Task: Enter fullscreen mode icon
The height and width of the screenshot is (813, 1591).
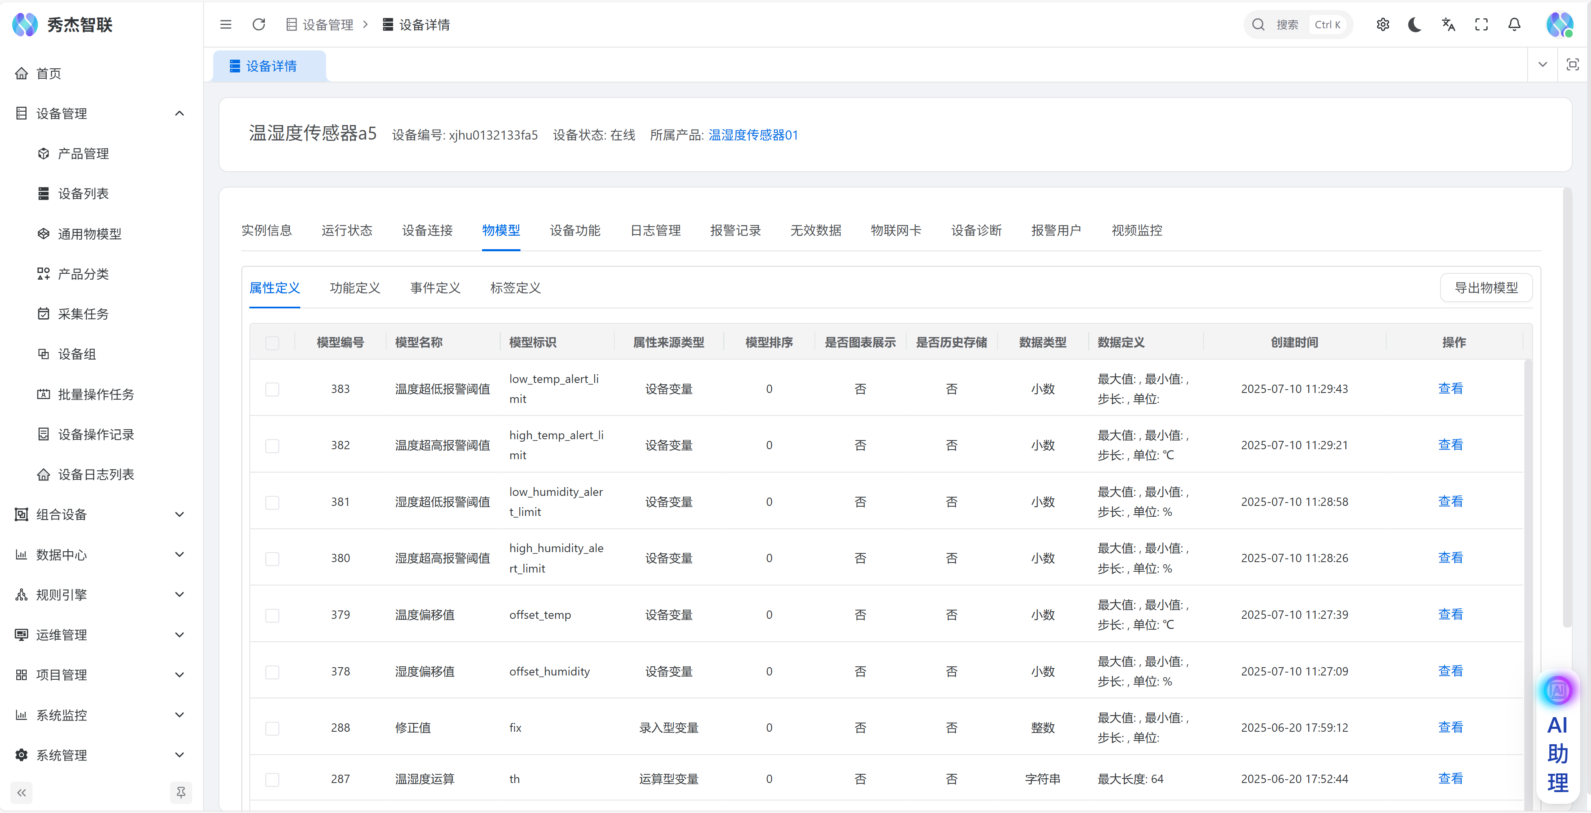Action: click(1481, 25)
